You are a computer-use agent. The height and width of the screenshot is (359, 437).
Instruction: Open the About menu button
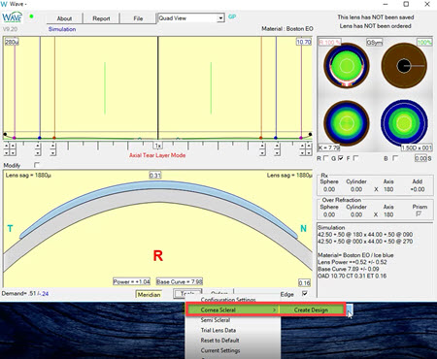click(64, 18)
